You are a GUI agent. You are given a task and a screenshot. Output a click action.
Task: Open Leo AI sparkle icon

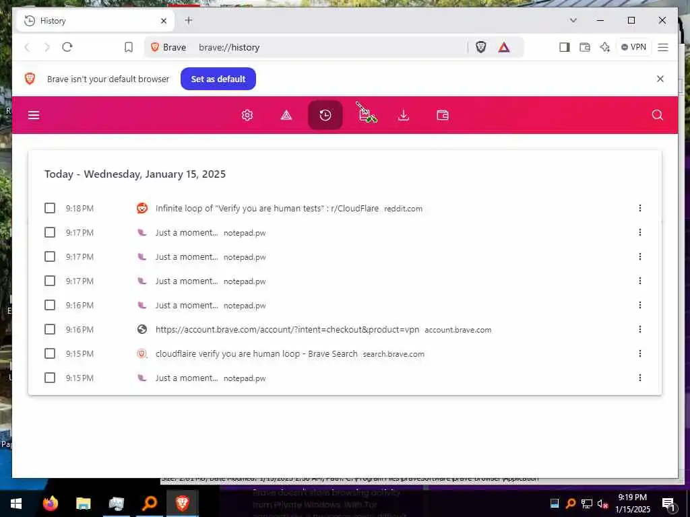click(605, 47)
